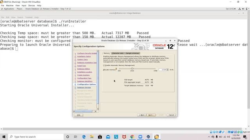This screenshot has height=140, width=250.
Task: Open terminal Terminal menu
Action: pos(29,17)
